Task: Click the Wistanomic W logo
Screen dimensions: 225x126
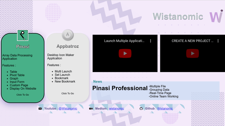Action: point(216,16)
